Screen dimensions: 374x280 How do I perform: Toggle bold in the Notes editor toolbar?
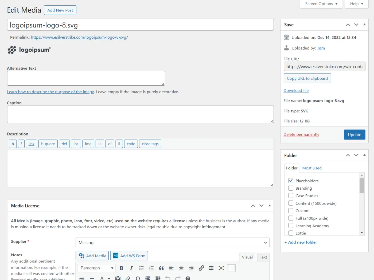[x=121, y=268]
